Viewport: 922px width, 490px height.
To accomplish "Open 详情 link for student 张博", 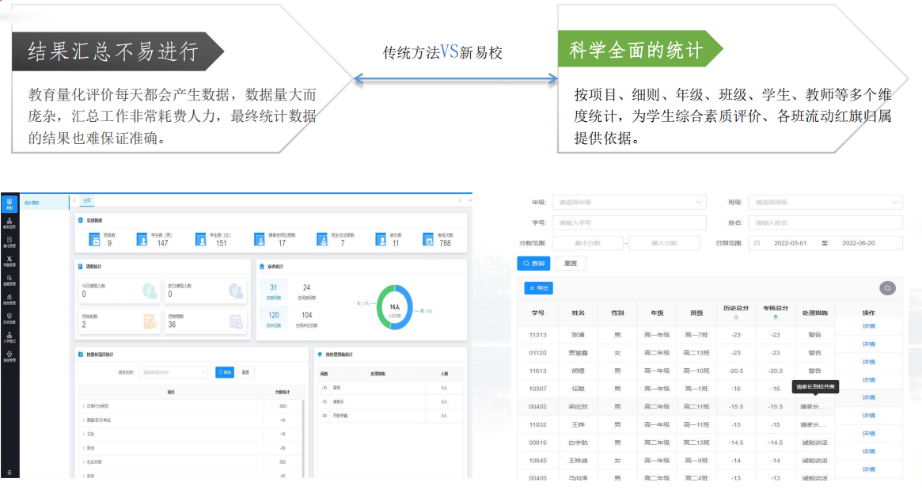I will click(x=868, y=326).
